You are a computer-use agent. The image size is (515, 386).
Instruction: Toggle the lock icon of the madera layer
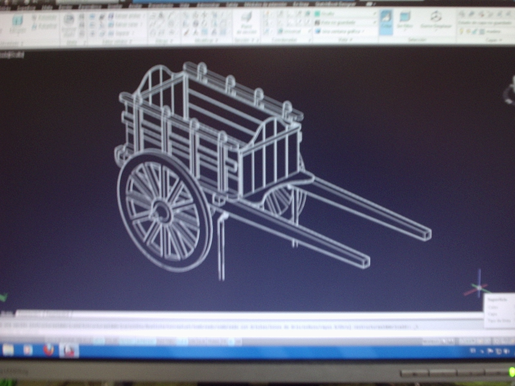pyautogui.click(x=474, y=32)
